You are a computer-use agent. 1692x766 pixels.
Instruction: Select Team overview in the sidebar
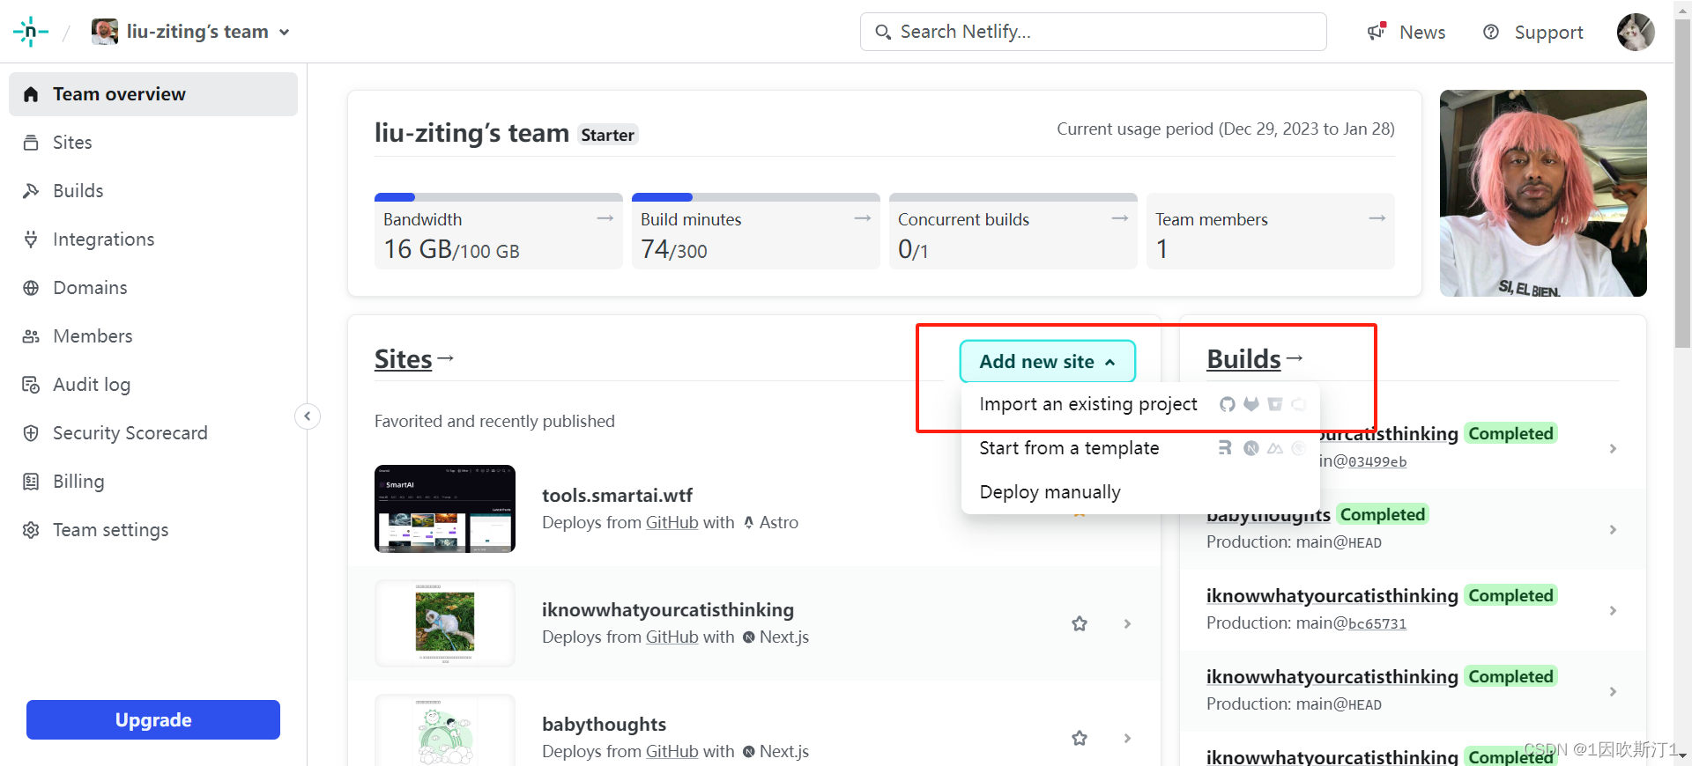tap(153, 94)
